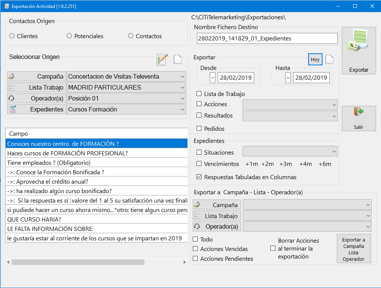The image size is (381, 288).
Task: Click Campaña button in Exportar a section
Action: tap(217, 205)
